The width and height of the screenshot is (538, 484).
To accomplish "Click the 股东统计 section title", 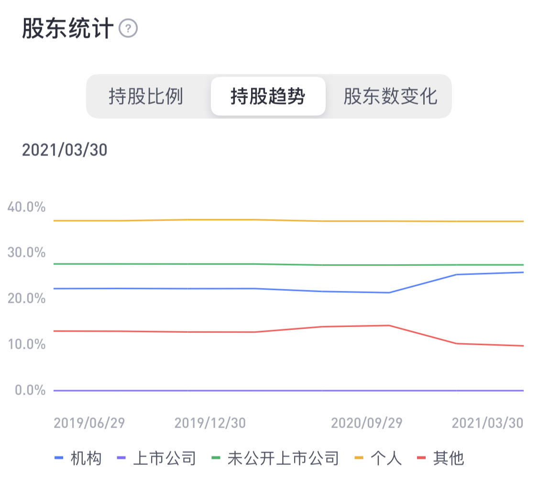I will coord(67,29).
